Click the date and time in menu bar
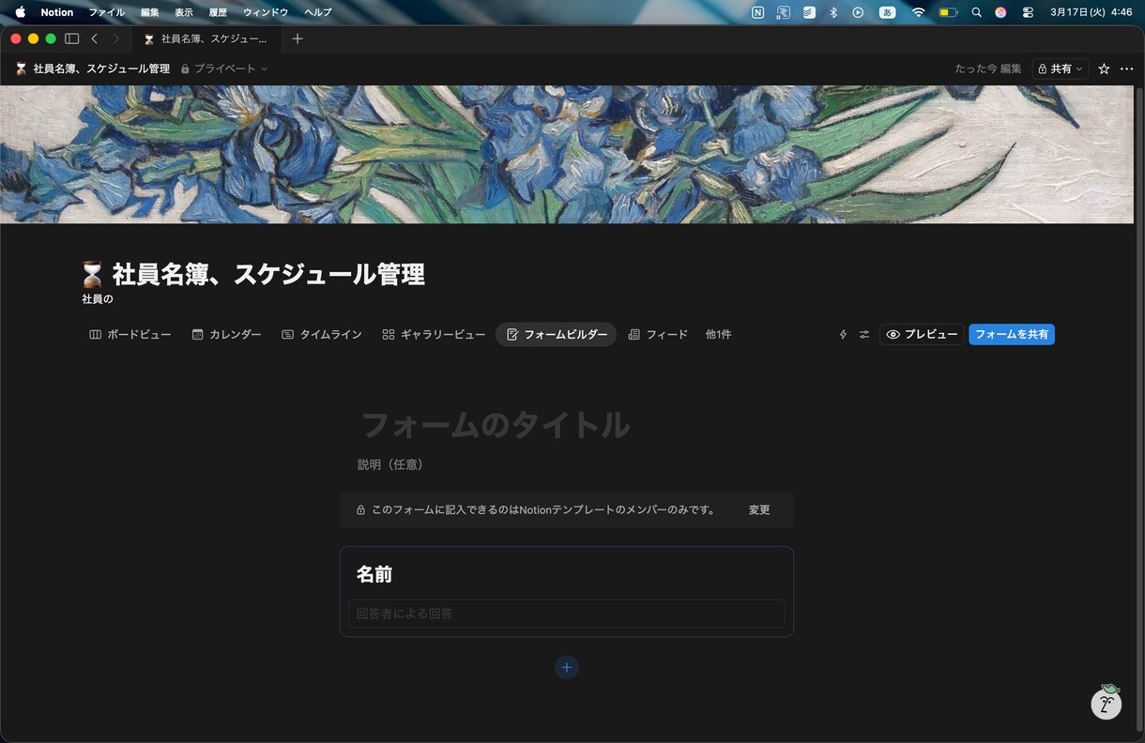 pyautogui.click(x=1092, y=12)
